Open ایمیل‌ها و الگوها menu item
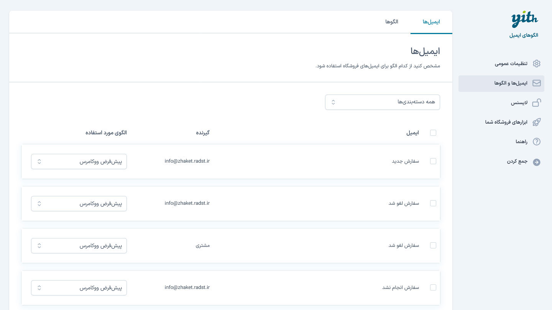The height and width of the screenshot is (310, 552). click(x=501, y=83)
